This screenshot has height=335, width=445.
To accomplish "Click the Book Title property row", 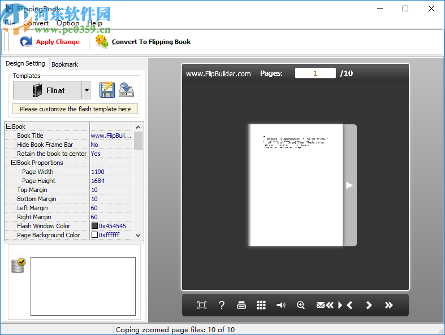I will [69, 136].
